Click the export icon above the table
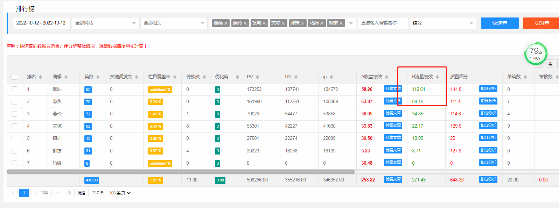This screenshot has height=208, width=559. tap(550, 64)
